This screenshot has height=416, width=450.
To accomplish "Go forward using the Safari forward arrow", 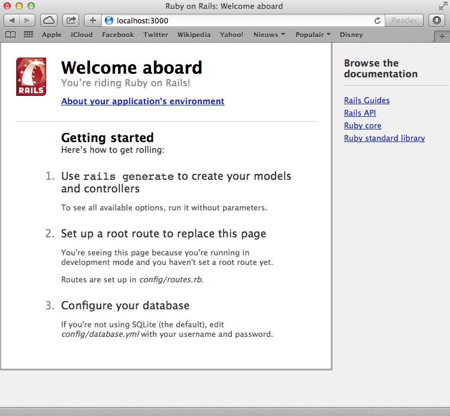I will (27, 20).
